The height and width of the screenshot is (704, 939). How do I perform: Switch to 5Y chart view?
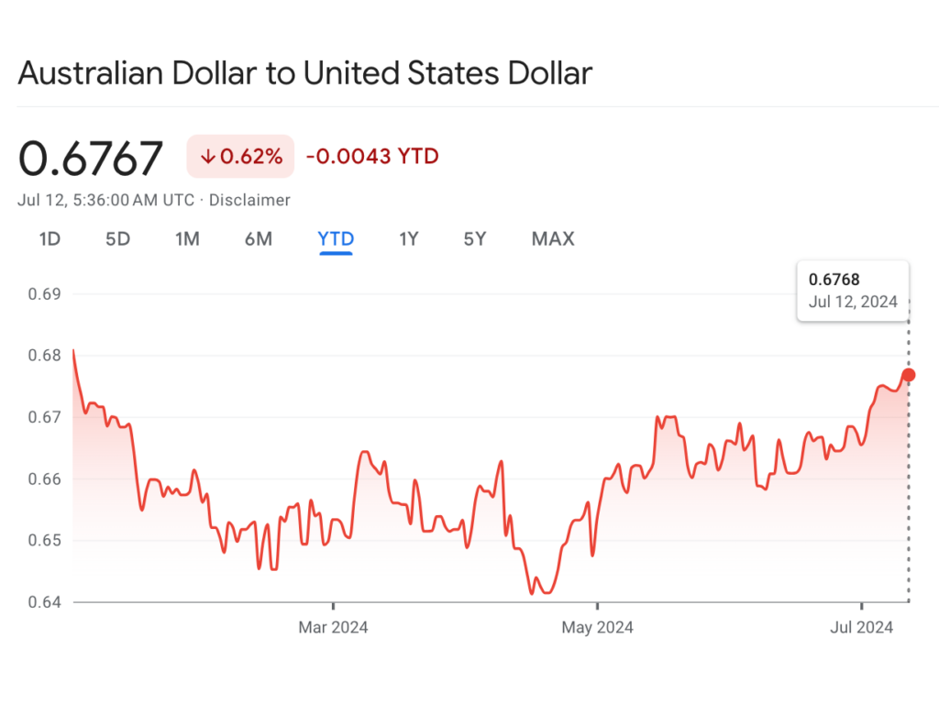(x=475, y=239)
